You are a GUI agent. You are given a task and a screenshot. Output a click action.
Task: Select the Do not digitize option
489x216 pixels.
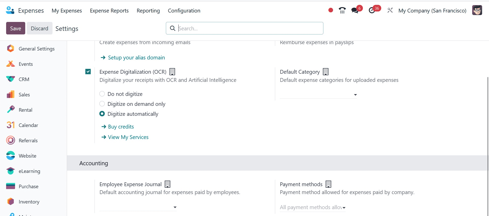[x=102, y=94]
